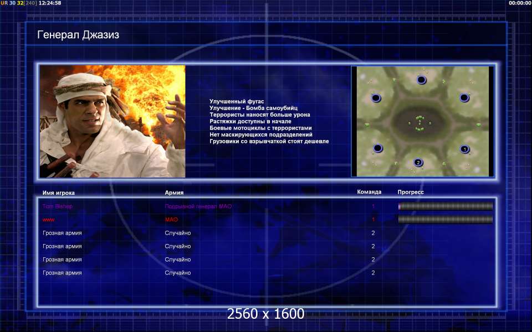Click the 'Команда' column header

(x=369, y=192)
